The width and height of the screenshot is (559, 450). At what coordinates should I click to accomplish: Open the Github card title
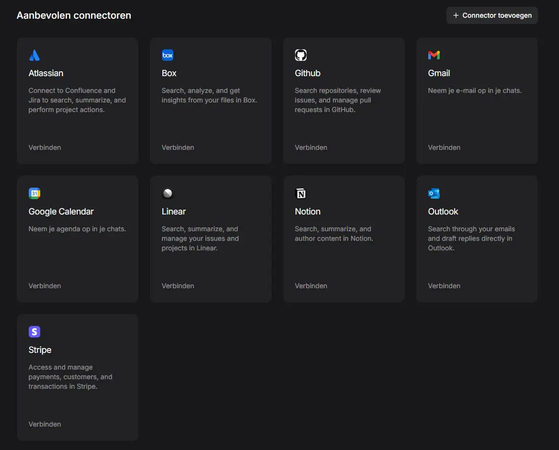(308, 73)
